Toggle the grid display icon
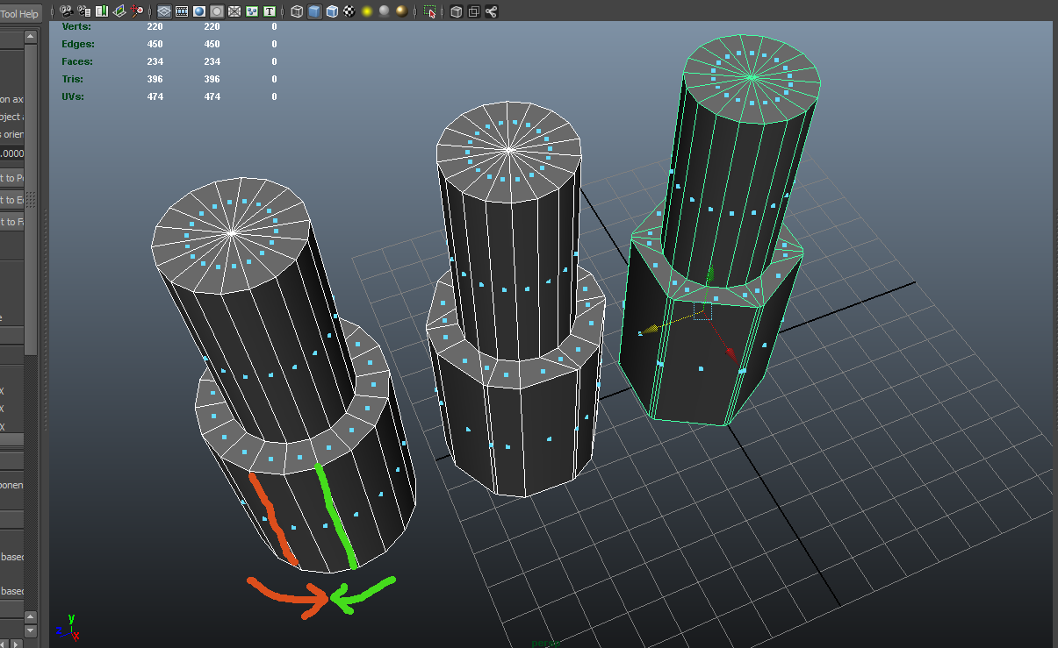This screenshot has width=1058, height=648. click(164, 12)
